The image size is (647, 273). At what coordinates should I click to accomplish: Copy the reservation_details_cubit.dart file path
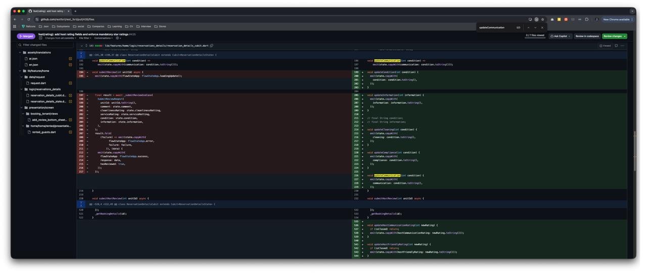[x=212, y=45]
